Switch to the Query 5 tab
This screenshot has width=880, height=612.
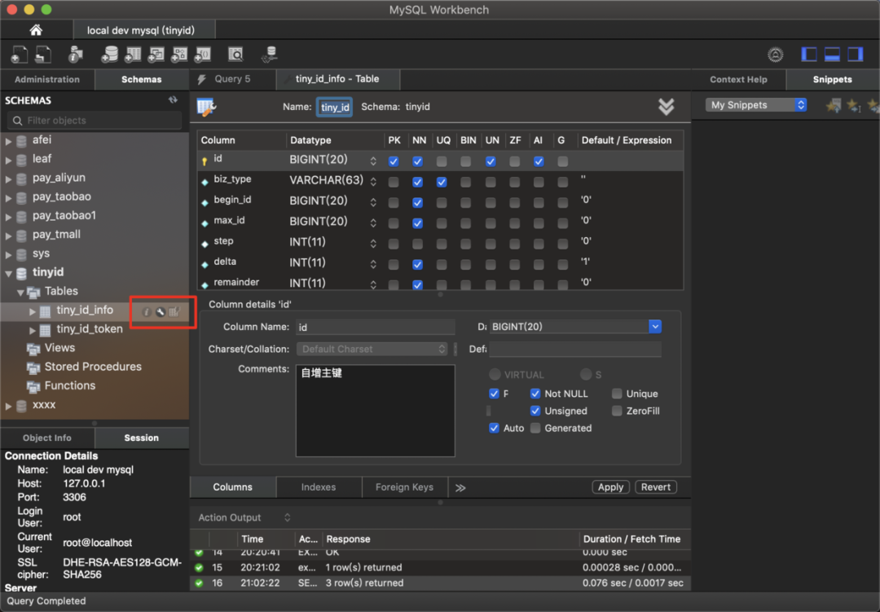tap(231, 79)
